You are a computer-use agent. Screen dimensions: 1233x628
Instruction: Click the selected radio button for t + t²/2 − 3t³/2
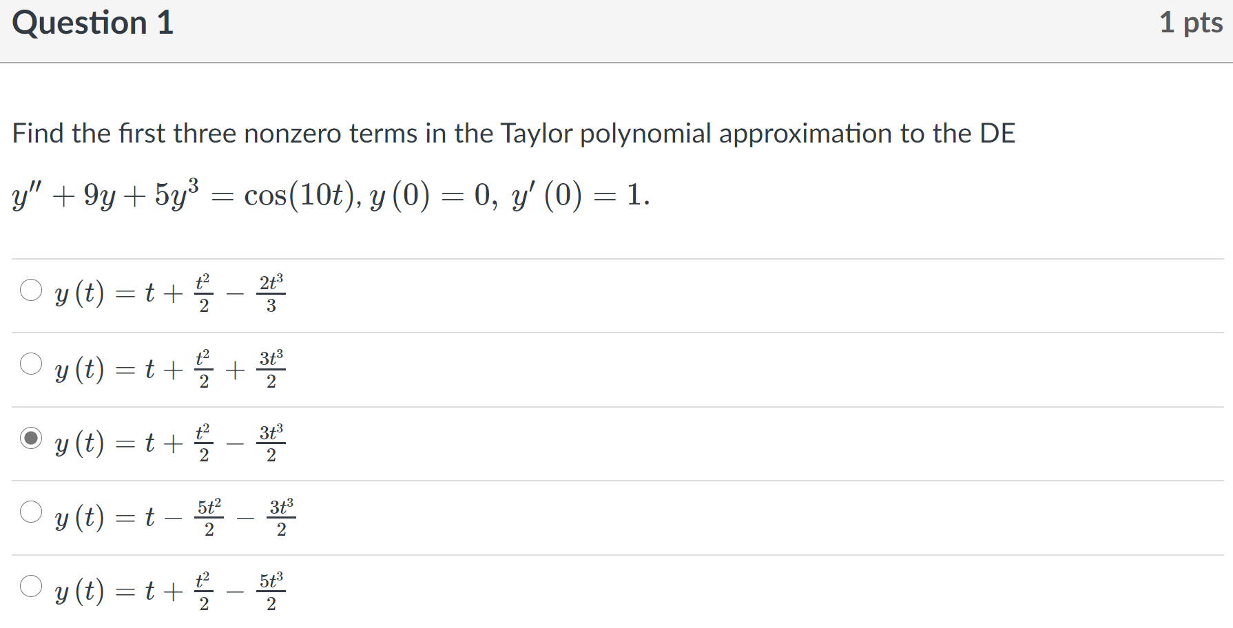[31, 438]
